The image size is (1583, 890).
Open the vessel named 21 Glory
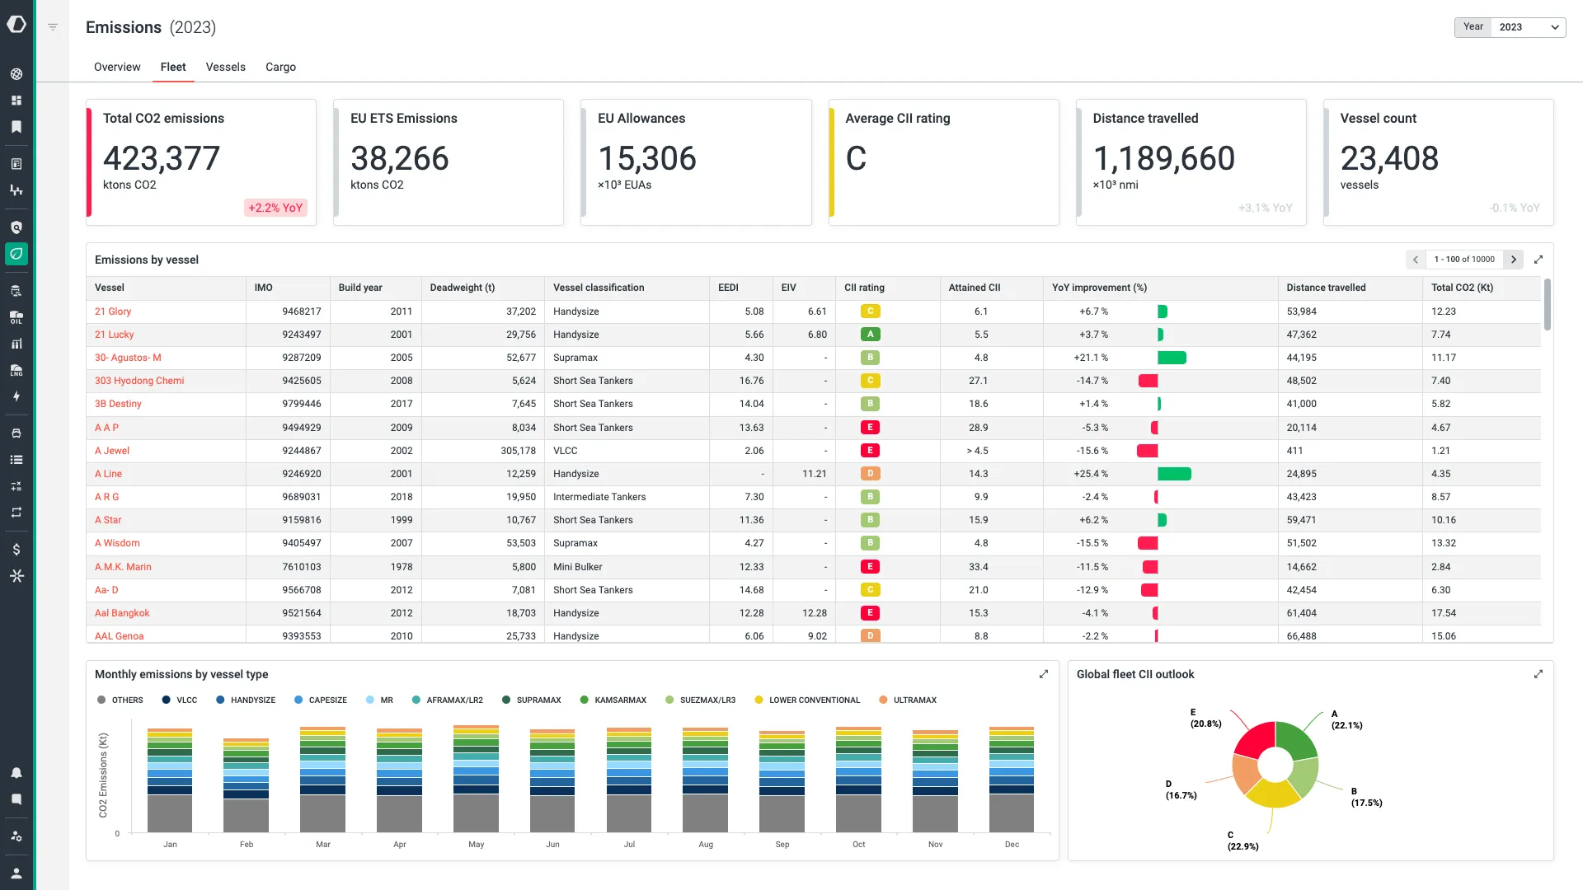tap(113, 311)
